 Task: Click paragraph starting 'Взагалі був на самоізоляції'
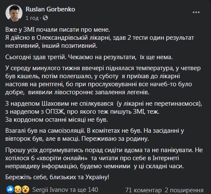pyautogui.click(x=94, y=135)
